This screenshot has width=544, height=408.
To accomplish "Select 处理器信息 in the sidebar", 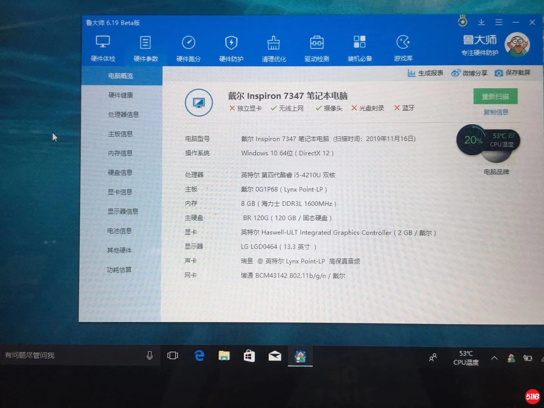I will (123, 114).
